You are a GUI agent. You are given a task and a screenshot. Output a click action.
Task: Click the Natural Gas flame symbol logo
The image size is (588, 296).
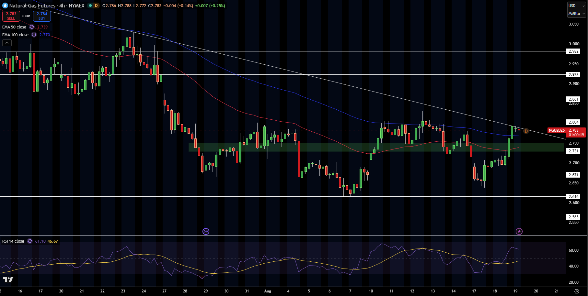tap(5, 5)
